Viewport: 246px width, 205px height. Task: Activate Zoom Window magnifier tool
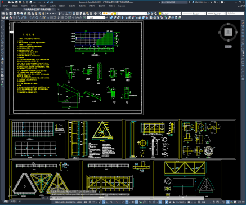pyautogui.click(x=66, y=14)
